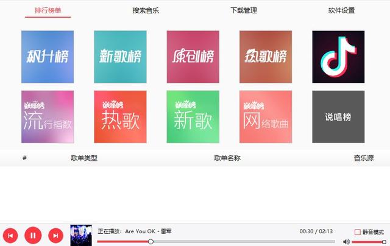Image resolution: width=390 pixels, height=246 pixels.
Task: Pause the playing song
Action: point(33,235)
